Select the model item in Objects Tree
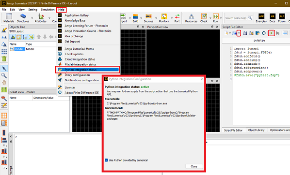The height and width of the screenshot is (175, 290). click(x=19, y=49)
